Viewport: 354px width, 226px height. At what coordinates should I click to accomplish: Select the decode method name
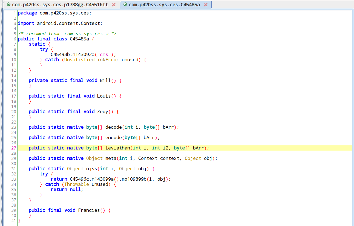pos(114,127)
